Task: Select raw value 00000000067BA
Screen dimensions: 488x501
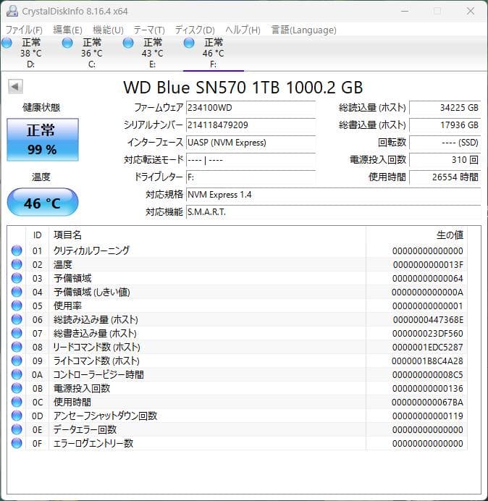Action: tap(428, 402)
